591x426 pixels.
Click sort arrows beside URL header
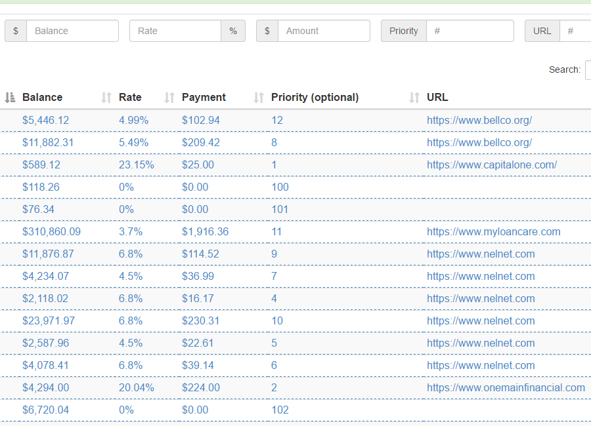pos(414,98)
